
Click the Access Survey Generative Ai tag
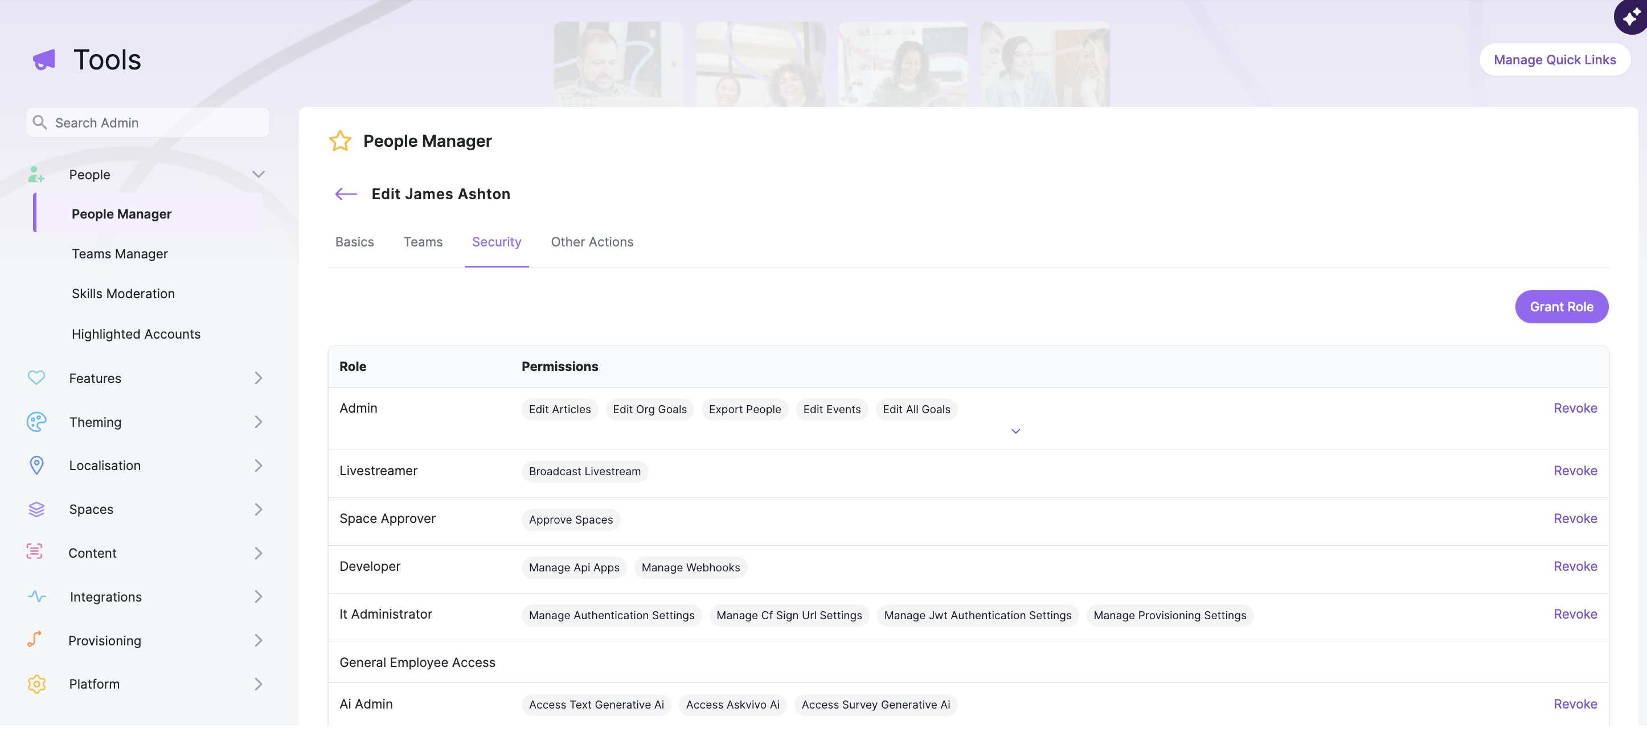click(875, 705)
